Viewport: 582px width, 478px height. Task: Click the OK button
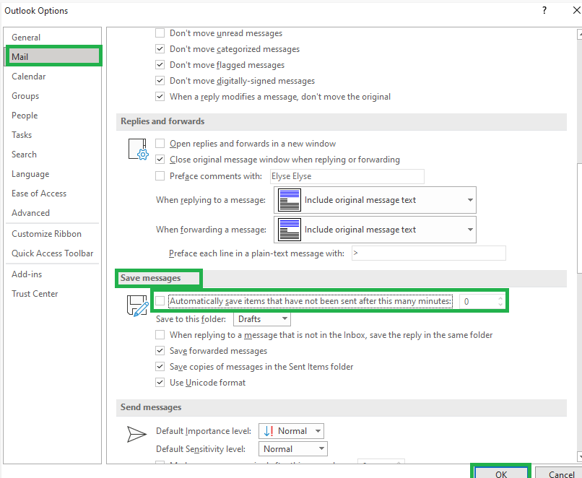500,473
